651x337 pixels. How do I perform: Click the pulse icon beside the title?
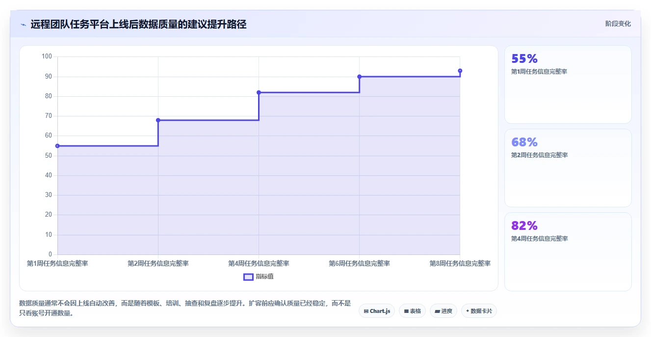tap(23, 25)
